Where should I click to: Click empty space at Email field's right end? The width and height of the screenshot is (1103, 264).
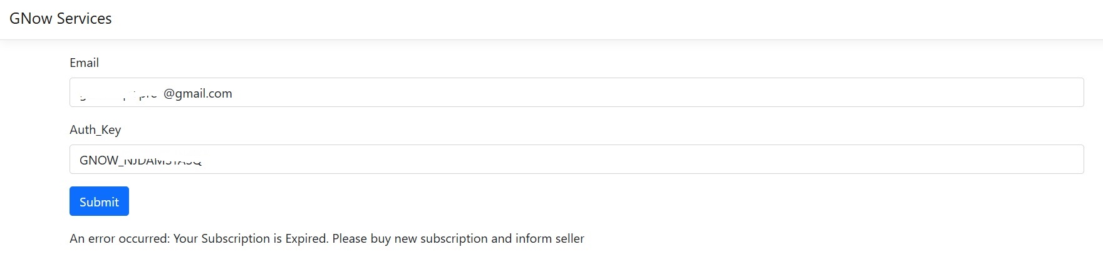coord(1033,93)
